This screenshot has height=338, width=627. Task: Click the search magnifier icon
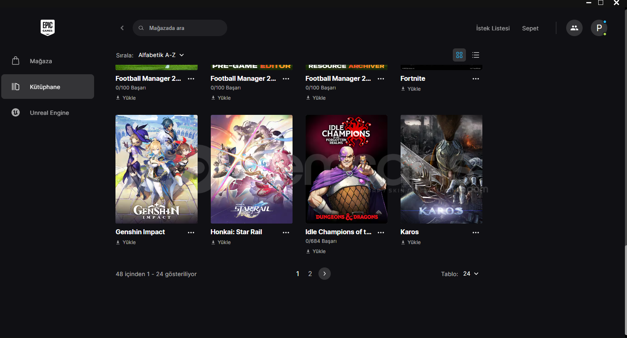tap(141, 28)
